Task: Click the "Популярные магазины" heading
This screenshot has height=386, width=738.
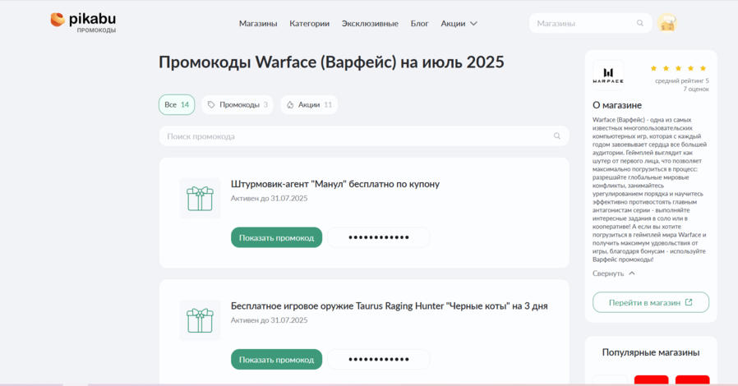Action: [651, 352]
